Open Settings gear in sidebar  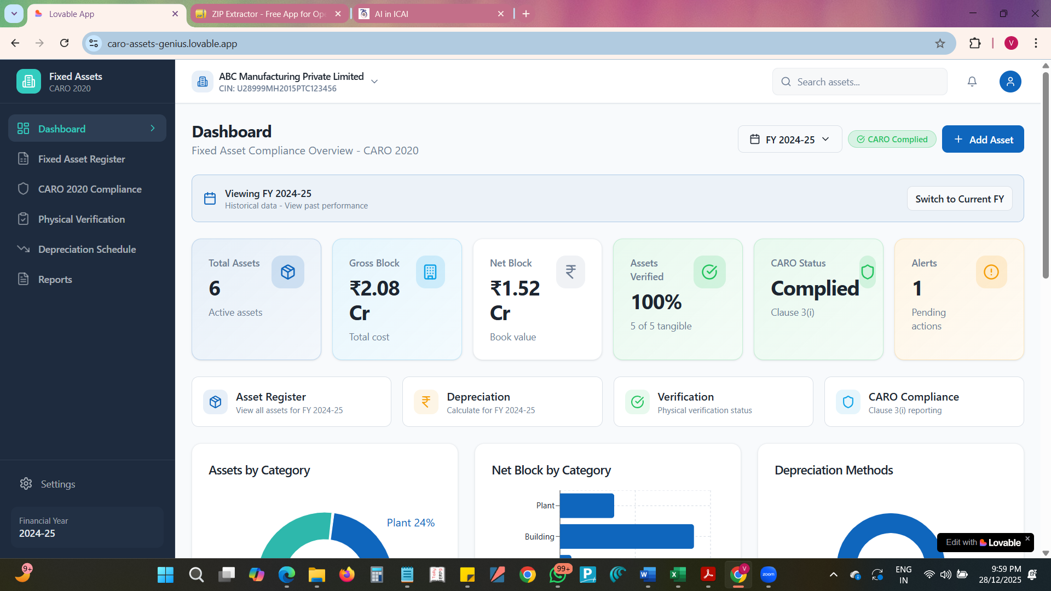click(x=26, y=484)
